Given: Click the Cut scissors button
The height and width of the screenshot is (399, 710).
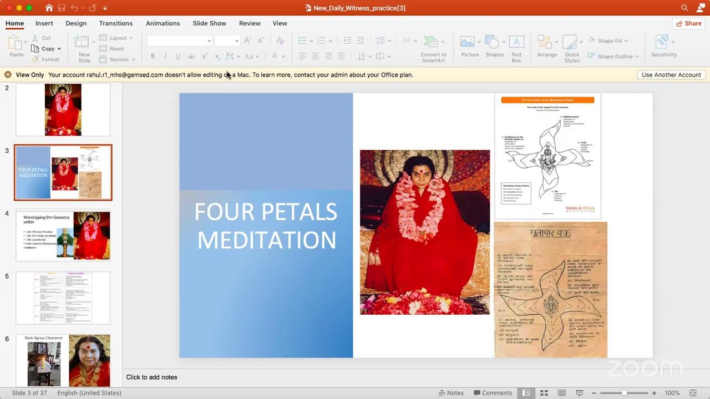Looking at the screenshot, I should click(42, 38).
